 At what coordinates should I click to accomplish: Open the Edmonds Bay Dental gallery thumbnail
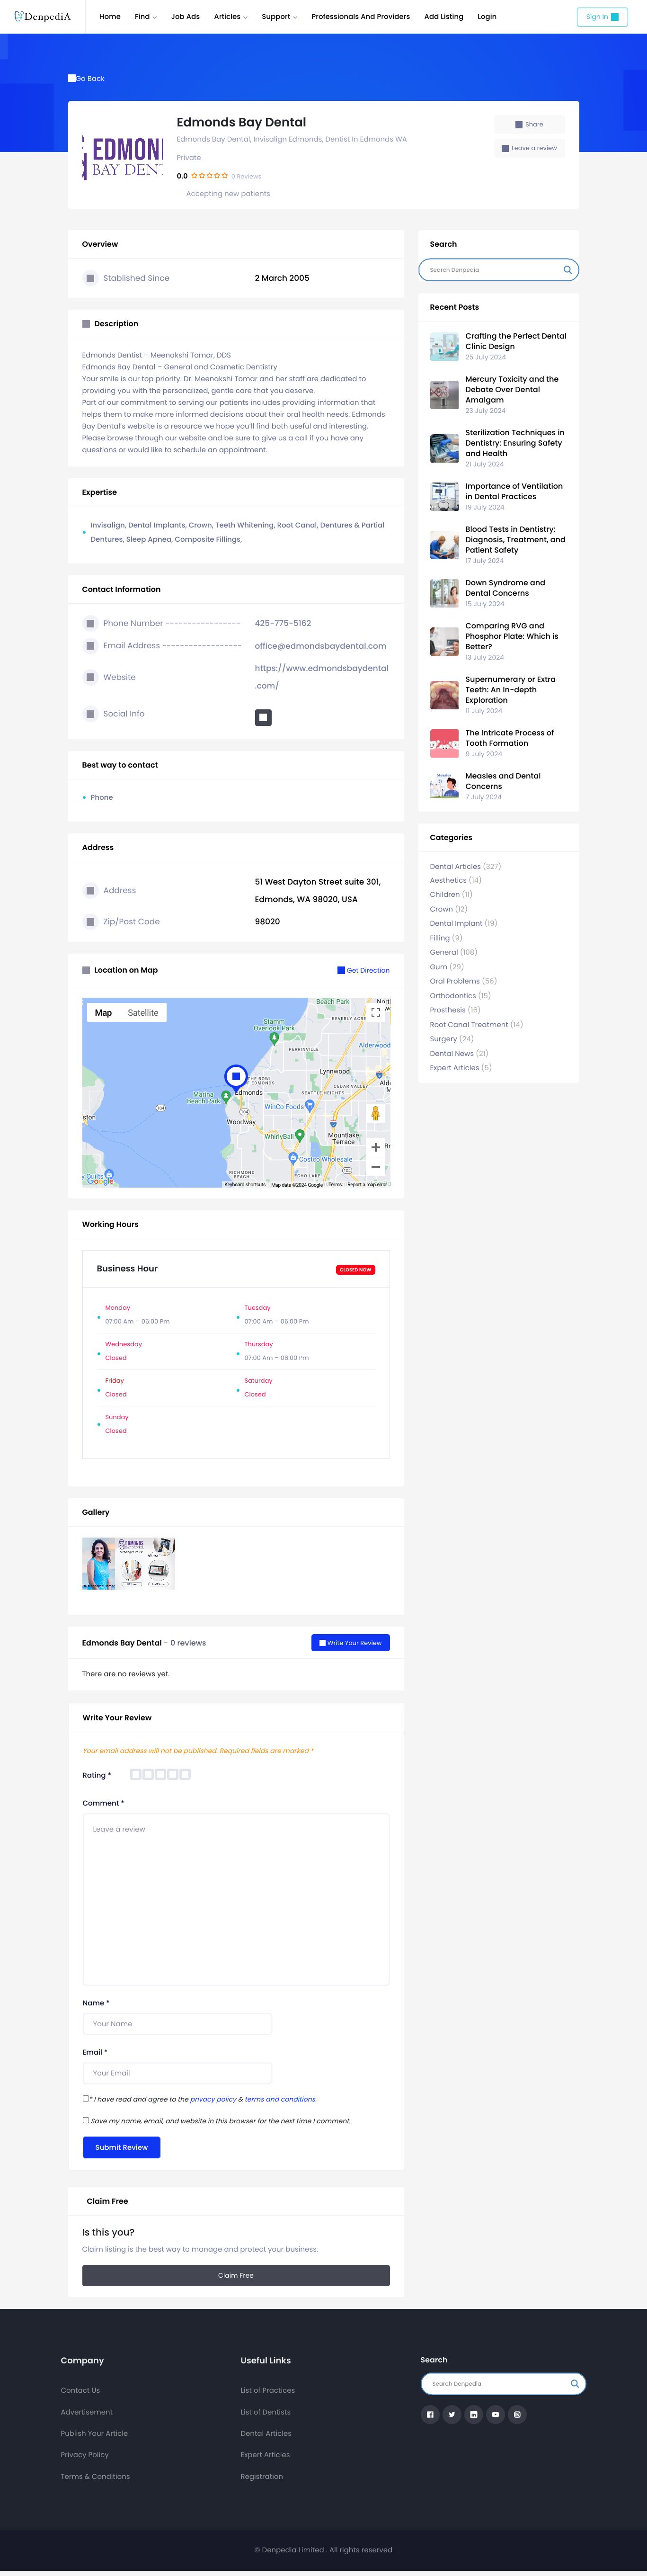(129, 1563)
